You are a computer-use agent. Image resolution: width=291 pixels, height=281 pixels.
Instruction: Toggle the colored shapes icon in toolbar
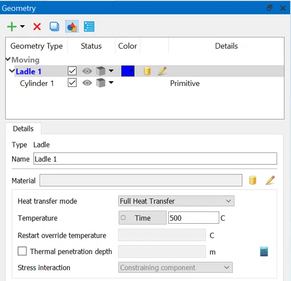pos(71,27)
